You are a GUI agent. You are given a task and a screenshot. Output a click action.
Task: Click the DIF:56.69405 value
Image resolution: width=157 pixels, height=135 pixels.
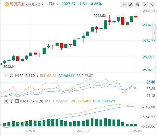[x=81, y=101]
